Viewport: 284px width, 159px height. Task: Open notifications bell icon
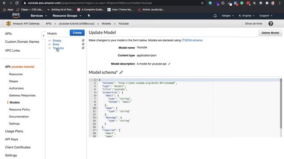pyautogui.click(x=215, y=16)
